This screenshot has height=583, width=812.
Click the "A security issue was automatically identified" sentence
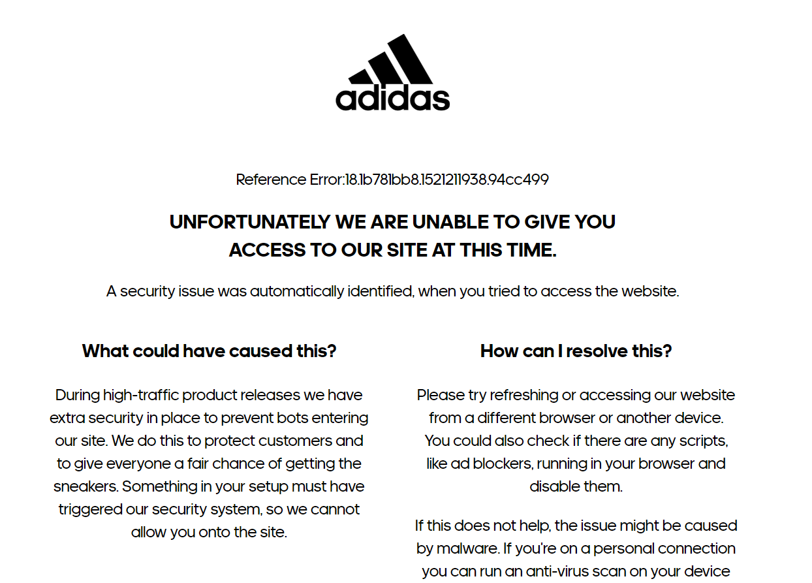pyautogui.click(x=392, y=291)
